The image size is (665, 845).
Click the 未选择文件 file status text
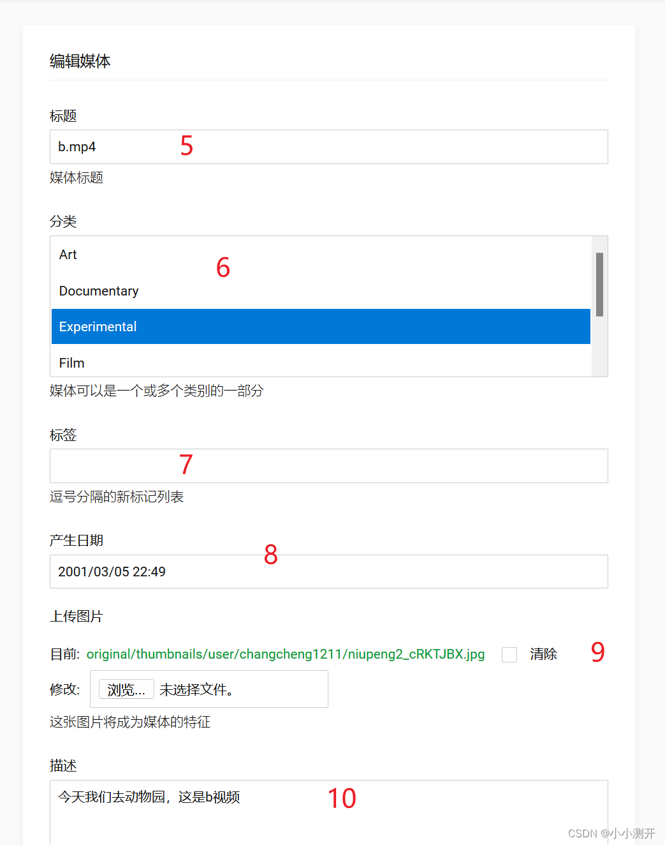point(196,689)
